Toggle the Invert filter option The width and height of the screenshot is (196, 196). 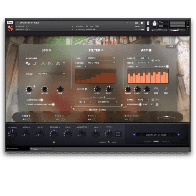tap(86, 89)
